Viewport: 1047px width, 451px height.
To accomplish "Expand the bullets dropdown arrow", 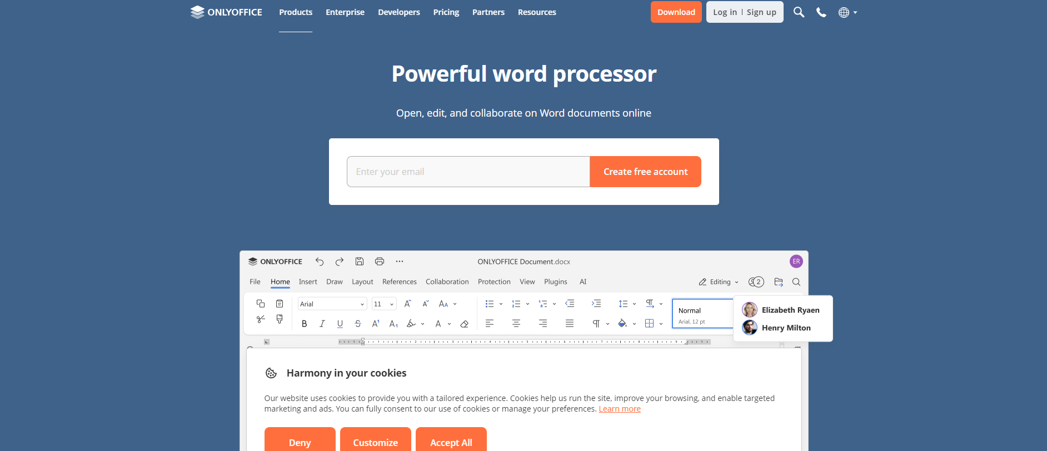I will [x=501, y=304].
